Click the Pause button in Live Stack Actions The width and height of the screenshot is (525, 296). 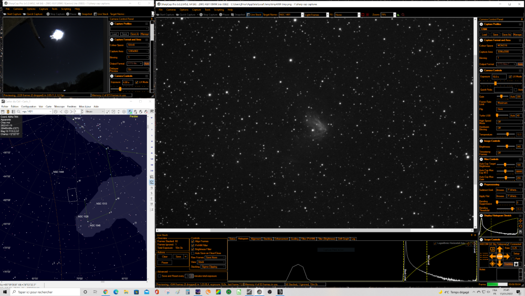pos(165,262)
